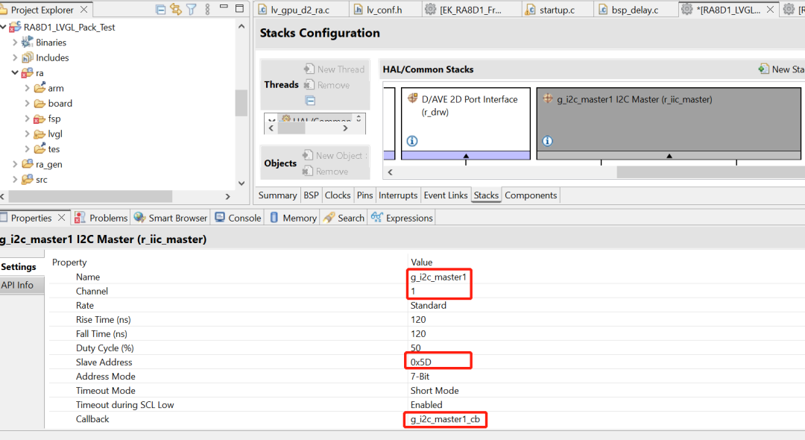Minimize the Project Explorer panel
Viewport: 805px width, 440px height.
pyautogui.click(x=224, y=7)
